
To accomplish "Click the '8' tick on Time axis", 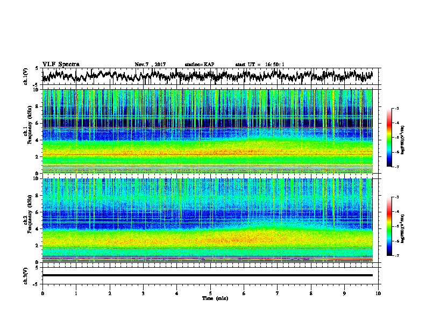I will 311,294.
